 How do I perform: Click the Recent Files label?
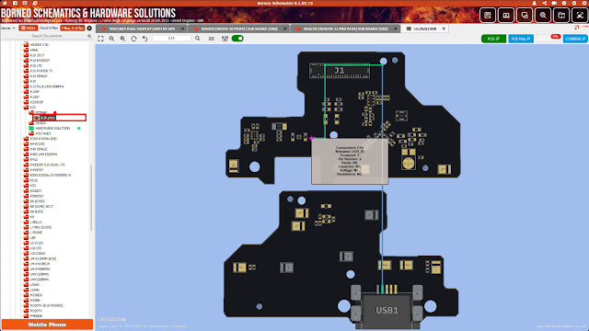[49, 29]
